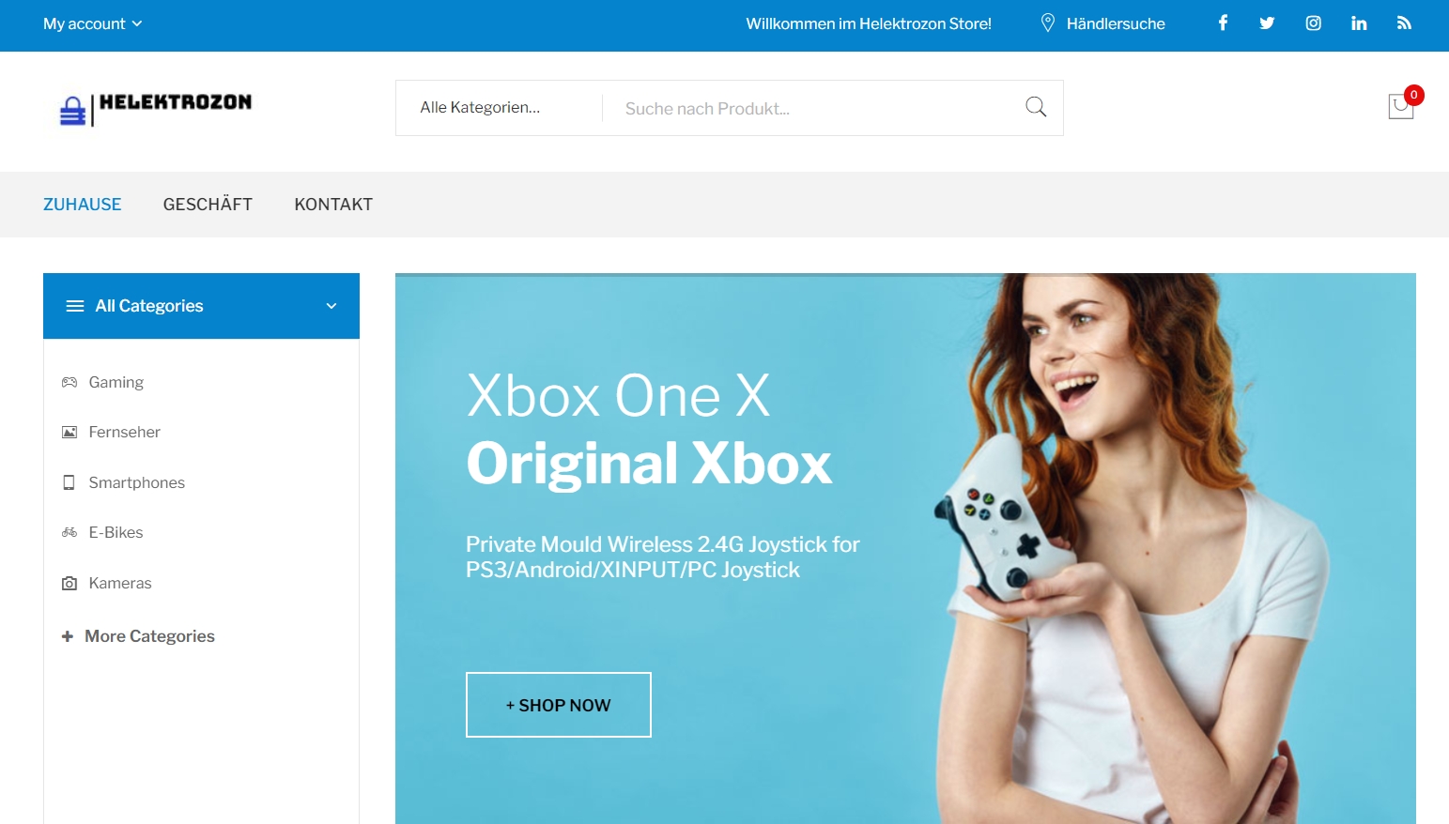1449x824 pixels.
Task: Click the Private Mould Wireless Joystick description
Action: [x=663, y=557]
